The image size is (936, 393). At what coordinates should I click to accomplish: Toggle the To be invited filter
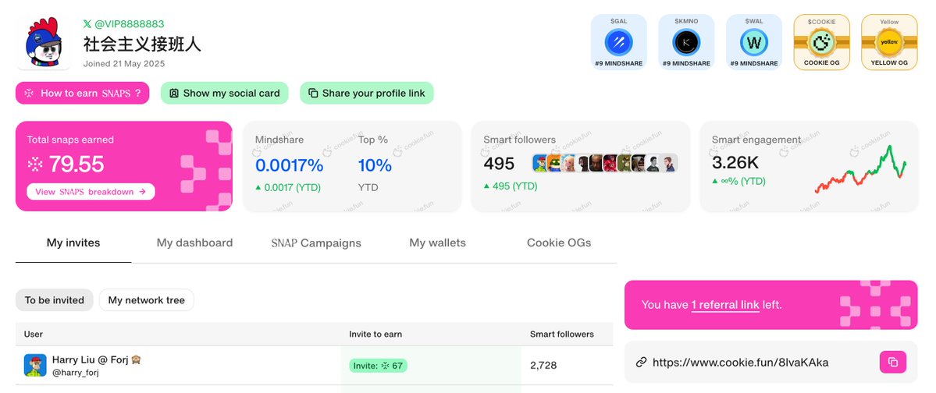point(55,300)
